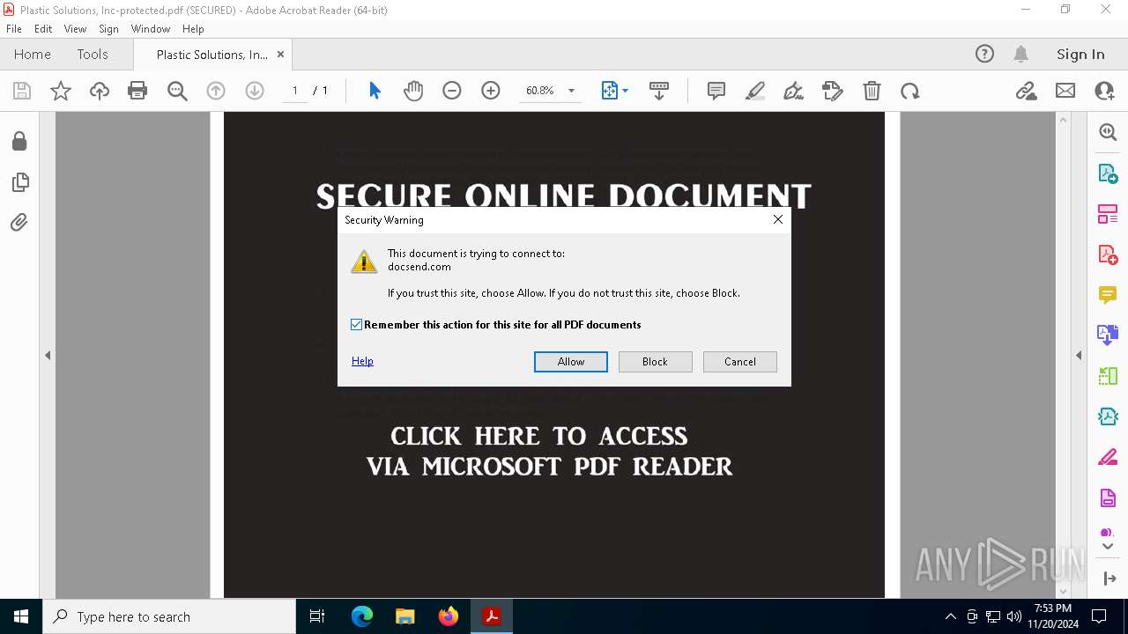Open the Attachments paperclip panel
This screenshot has width=1128, height=634.
click(19, 223)
